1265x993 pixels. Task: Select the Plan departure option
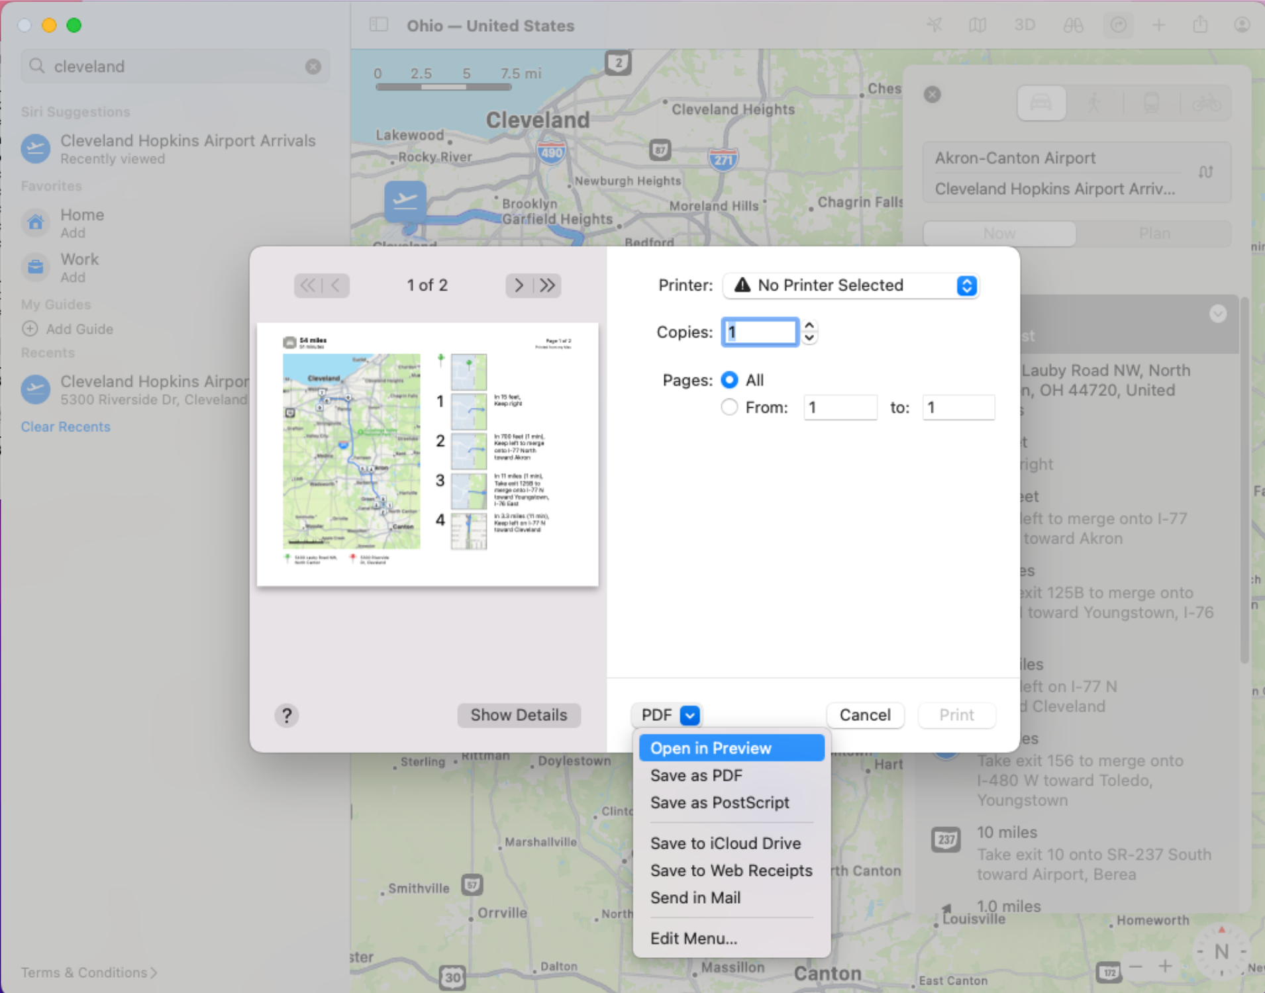pos(1154,234)
